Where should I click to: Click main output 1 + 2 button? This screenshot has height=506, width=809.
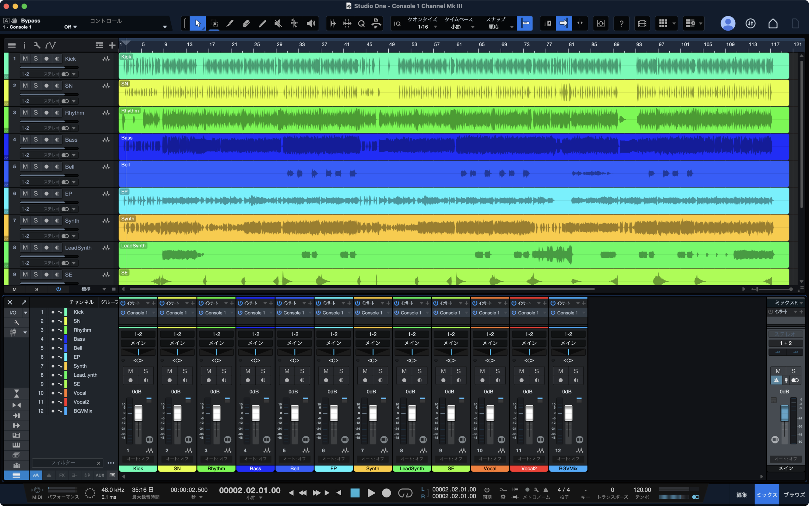[786, 343]
